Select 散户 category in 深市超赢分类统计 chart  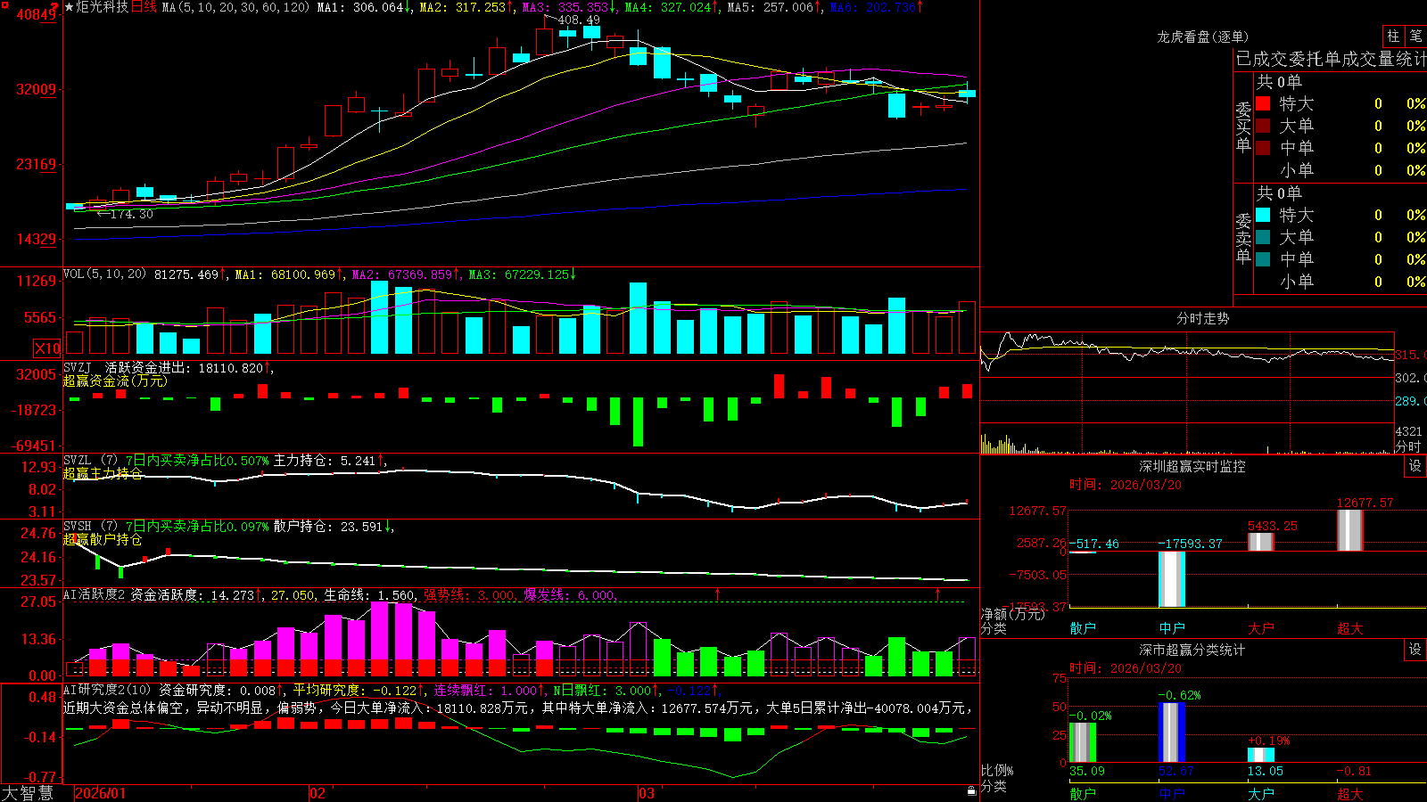(1083, 794)
